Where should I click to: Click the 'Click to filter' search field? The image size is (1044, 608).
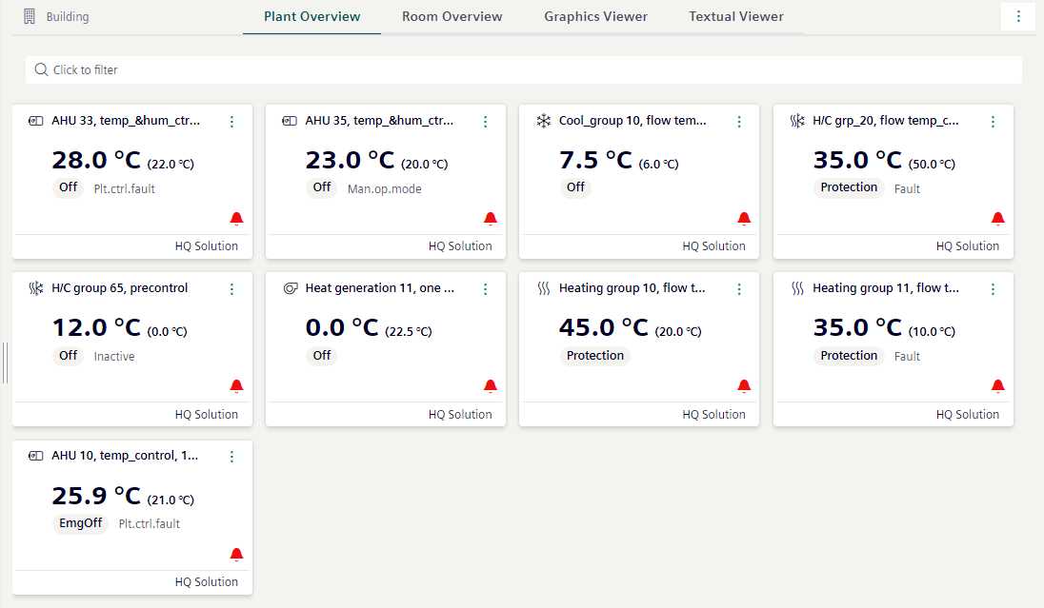tap(523, 69)
